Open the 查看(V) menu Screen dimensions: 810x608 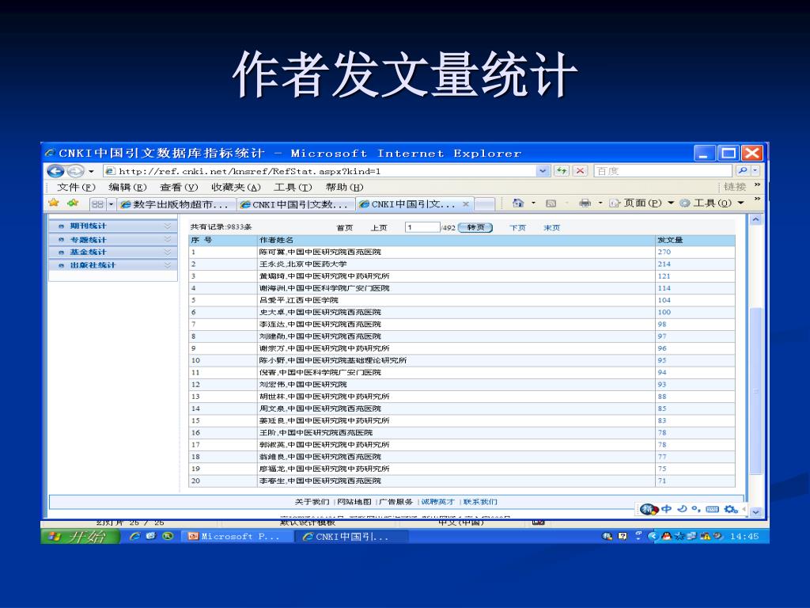pos(179,187)
